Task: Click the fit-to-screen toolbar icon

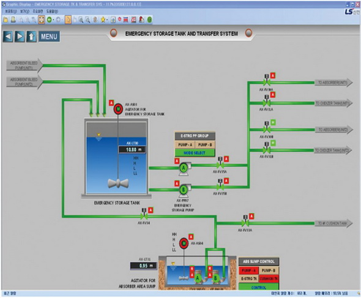Action: pyautogui.click(x=42, y=20)
